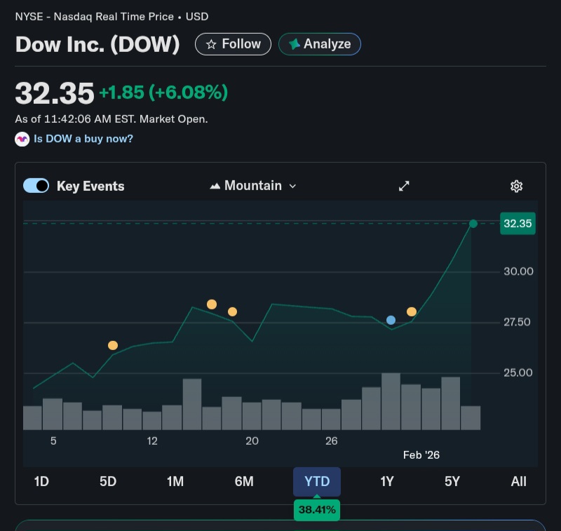Toggle Key Events switch off

(36, 186)
